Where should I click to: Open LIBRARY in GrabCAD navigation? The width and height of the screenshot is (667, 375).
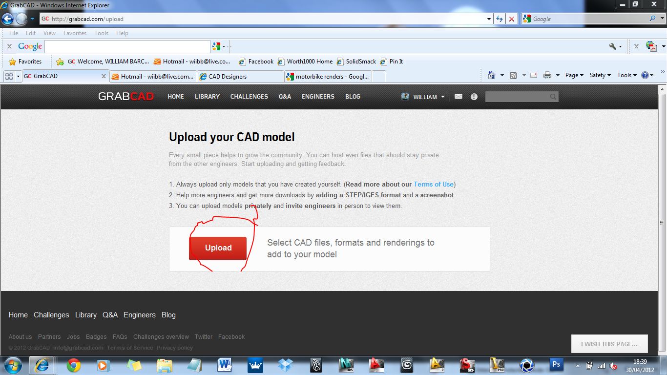click(x=207, y=97)
